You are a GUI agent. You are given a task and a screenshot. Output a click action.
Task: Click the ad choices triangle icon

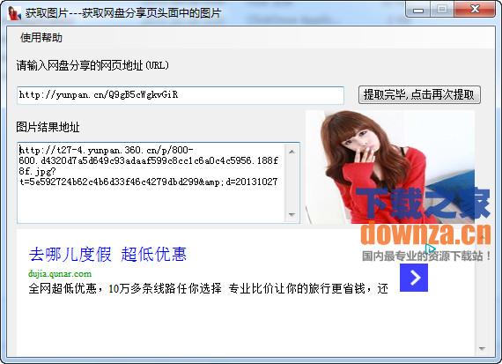pyautogui.click(x=431, y=249)
